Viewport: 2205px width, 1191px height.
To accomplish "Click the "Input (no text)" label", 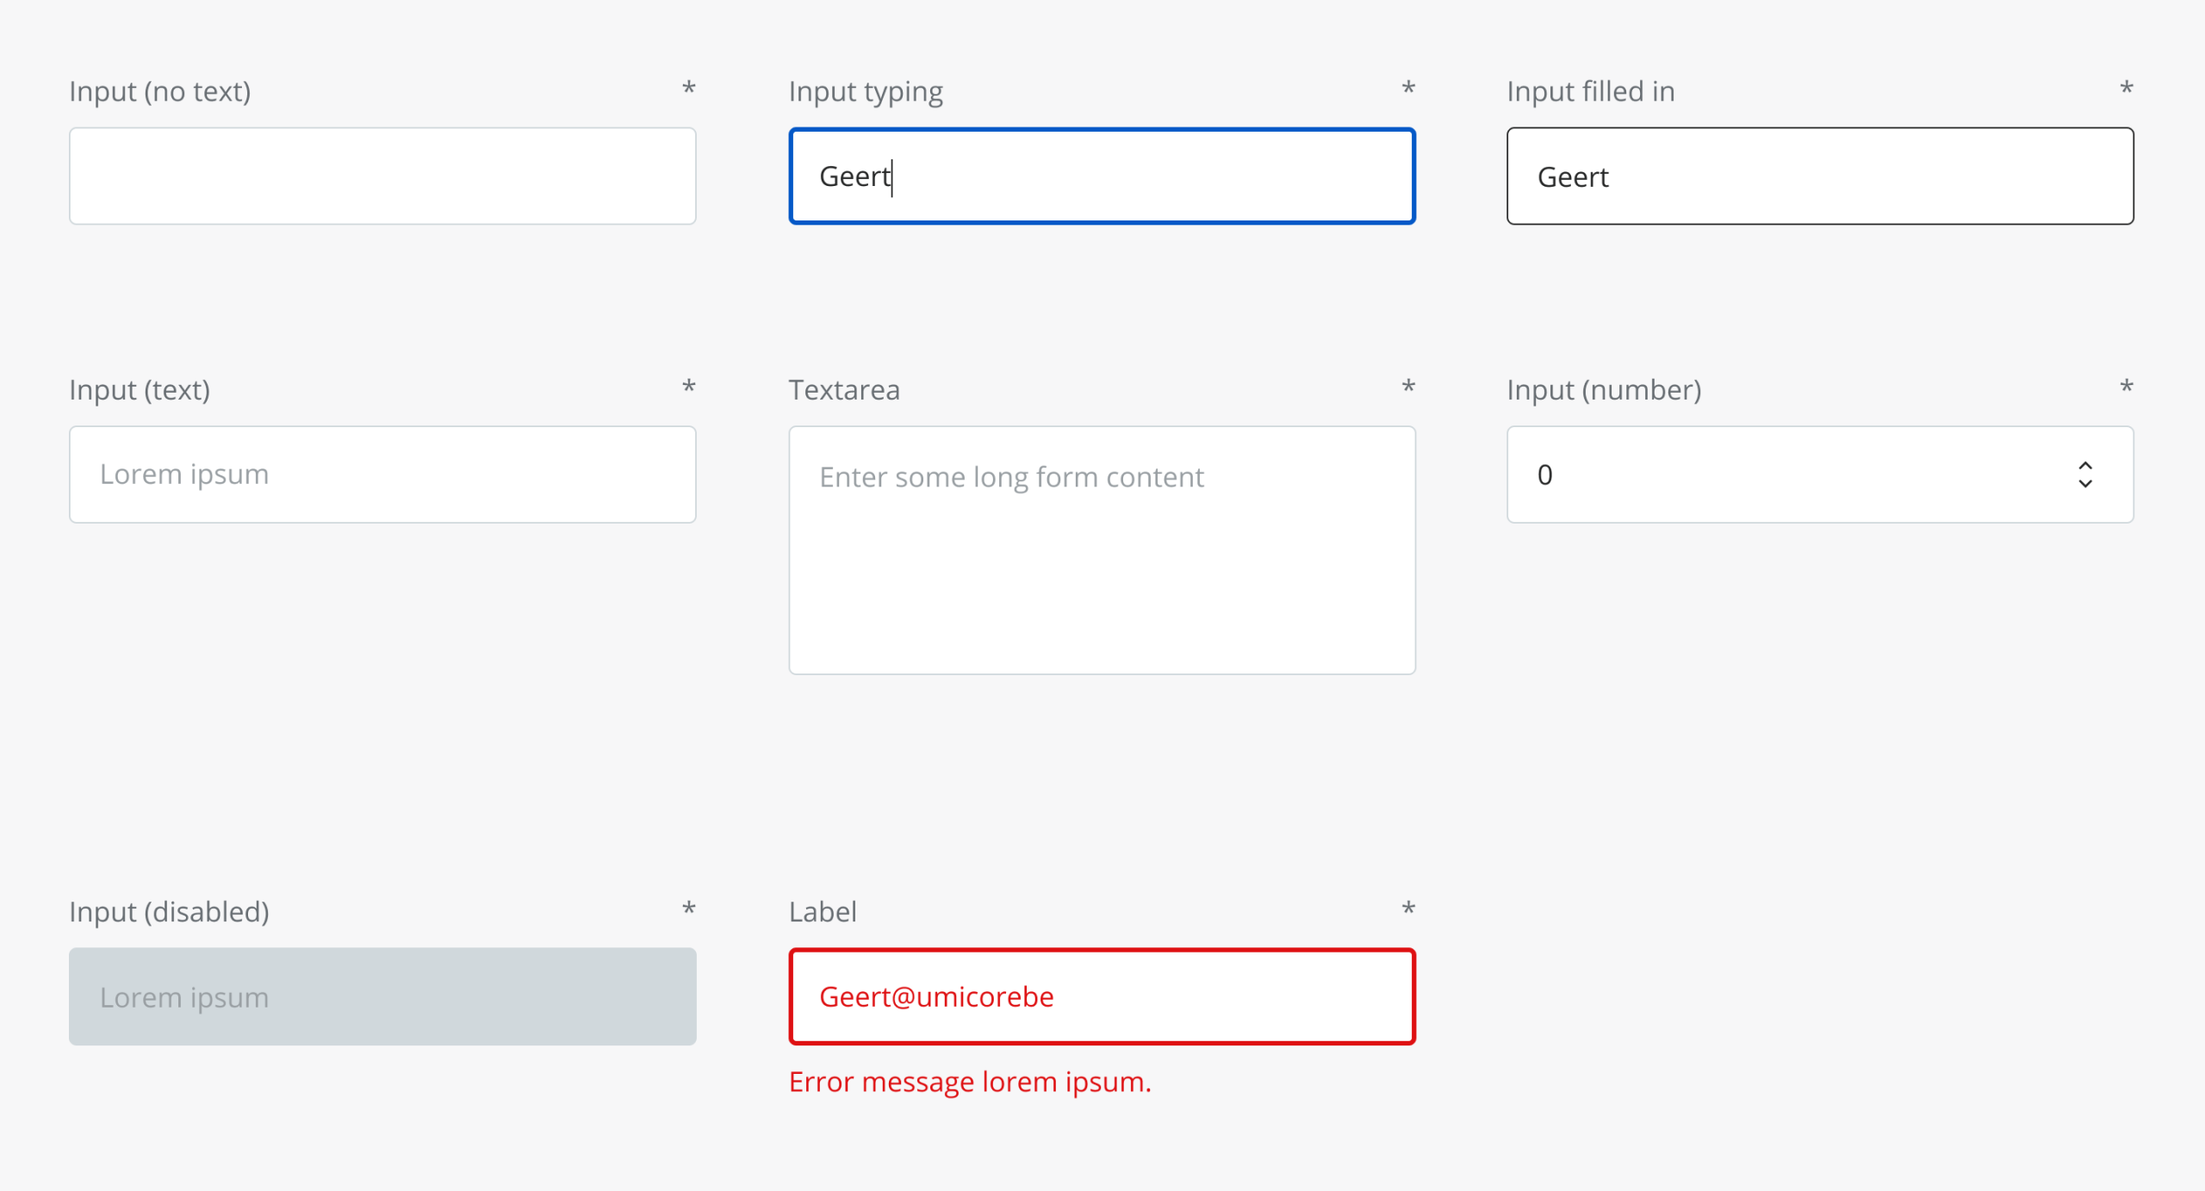I will pyautogui.click(x=160, y=91).
